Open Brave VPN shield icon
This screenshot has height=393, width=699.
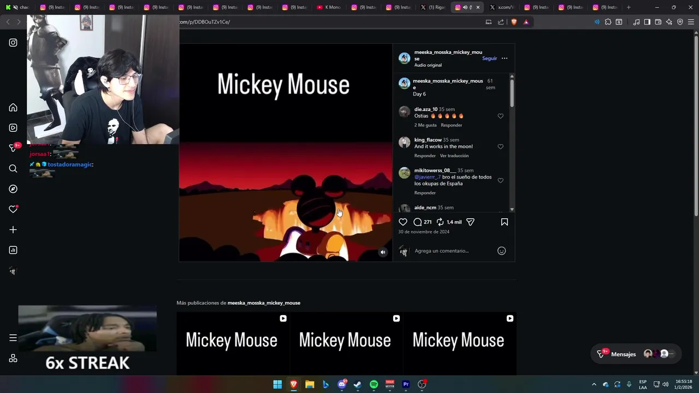(680, 22)
